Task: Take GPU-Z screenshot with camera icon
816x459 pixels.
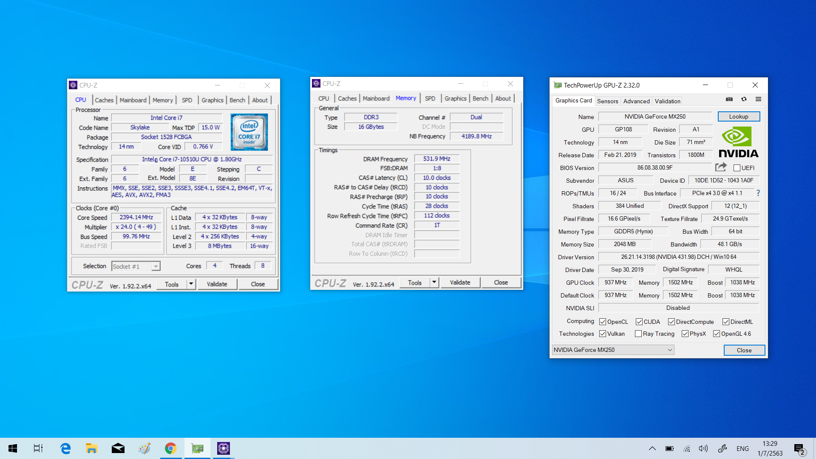Action: pyautogui.click(x=729, y=99)
